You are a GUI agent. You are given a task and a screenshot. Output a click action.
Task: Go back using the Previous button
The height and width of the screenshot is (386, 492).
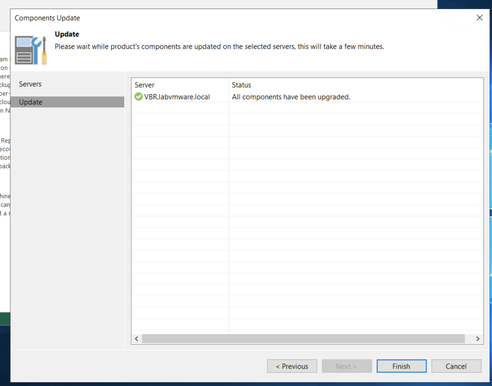pos(292,366)
